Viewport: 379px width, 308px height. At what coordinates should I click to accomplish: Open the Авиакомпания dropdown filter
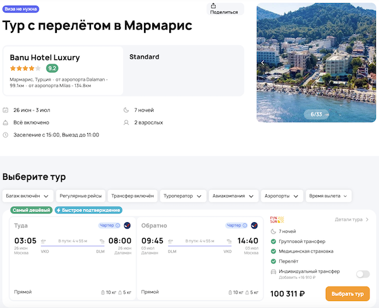[x=233, y=196]
